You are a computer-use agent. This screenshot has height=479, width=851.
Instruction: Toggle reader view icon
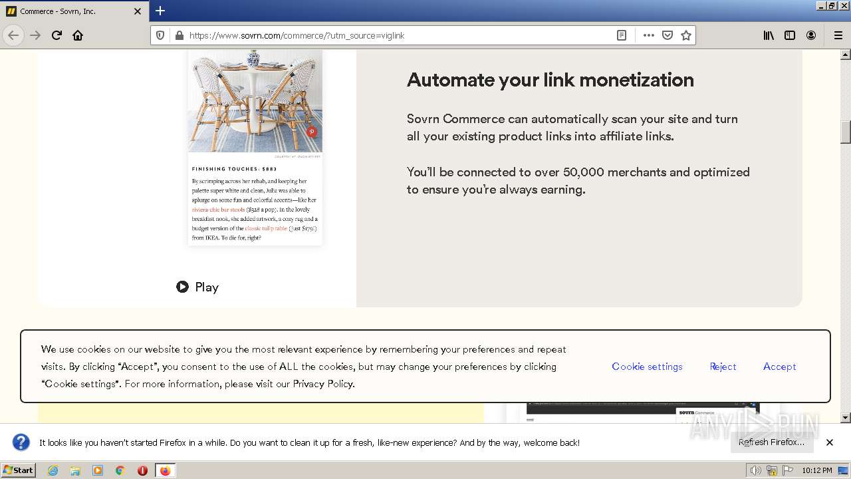tap(622, 35)
